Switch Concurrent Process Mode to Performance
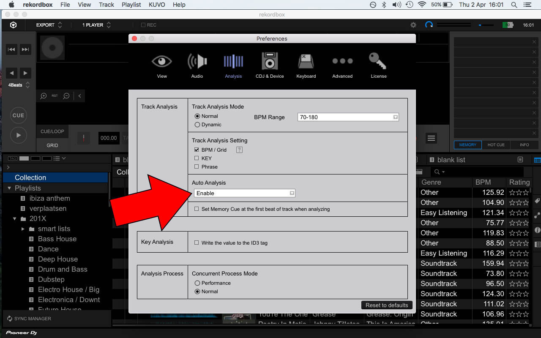The width and height of the screenshot is (541, 338). 197,283
